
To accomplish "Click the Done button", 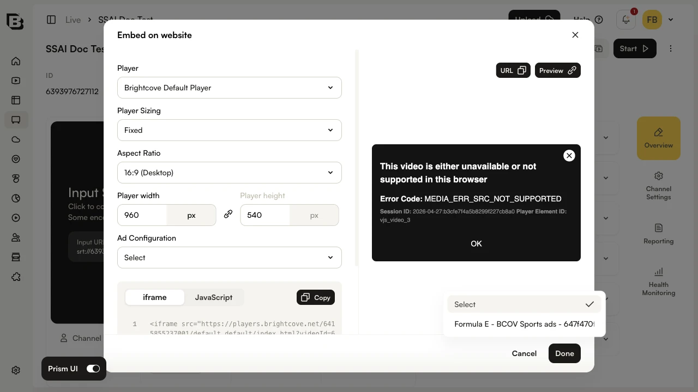I will [564, 353].
